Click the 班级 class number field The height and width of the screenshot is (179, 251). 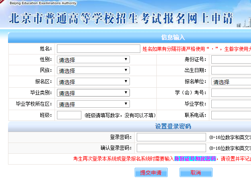pos(69,115)
